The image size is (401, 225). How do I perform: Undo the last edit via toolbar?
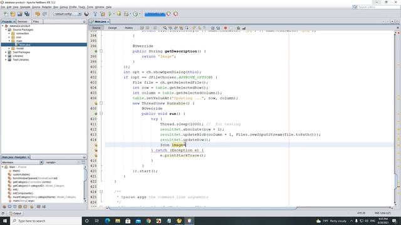point(38,14)
